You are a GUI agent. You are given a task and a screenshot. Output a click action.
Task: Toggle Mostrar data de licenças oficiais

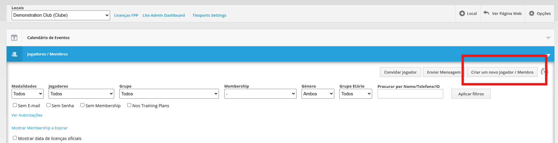click(15, 138)
